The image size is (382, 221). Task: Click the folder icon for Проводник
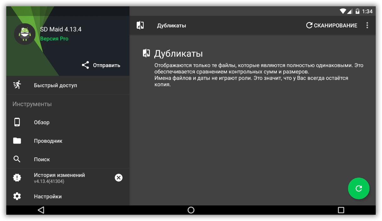click(17, 141)
